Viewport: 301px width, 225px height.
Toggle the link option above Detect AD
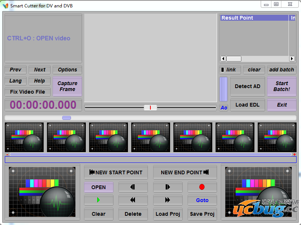pos(230,70)
